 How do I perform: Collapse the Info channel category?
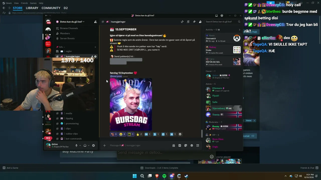click(x=61, y=47)
